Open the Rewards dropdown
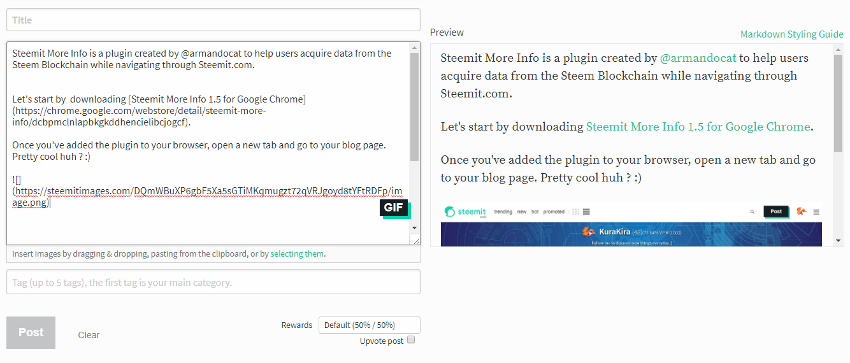 click(x=370, y=325)
